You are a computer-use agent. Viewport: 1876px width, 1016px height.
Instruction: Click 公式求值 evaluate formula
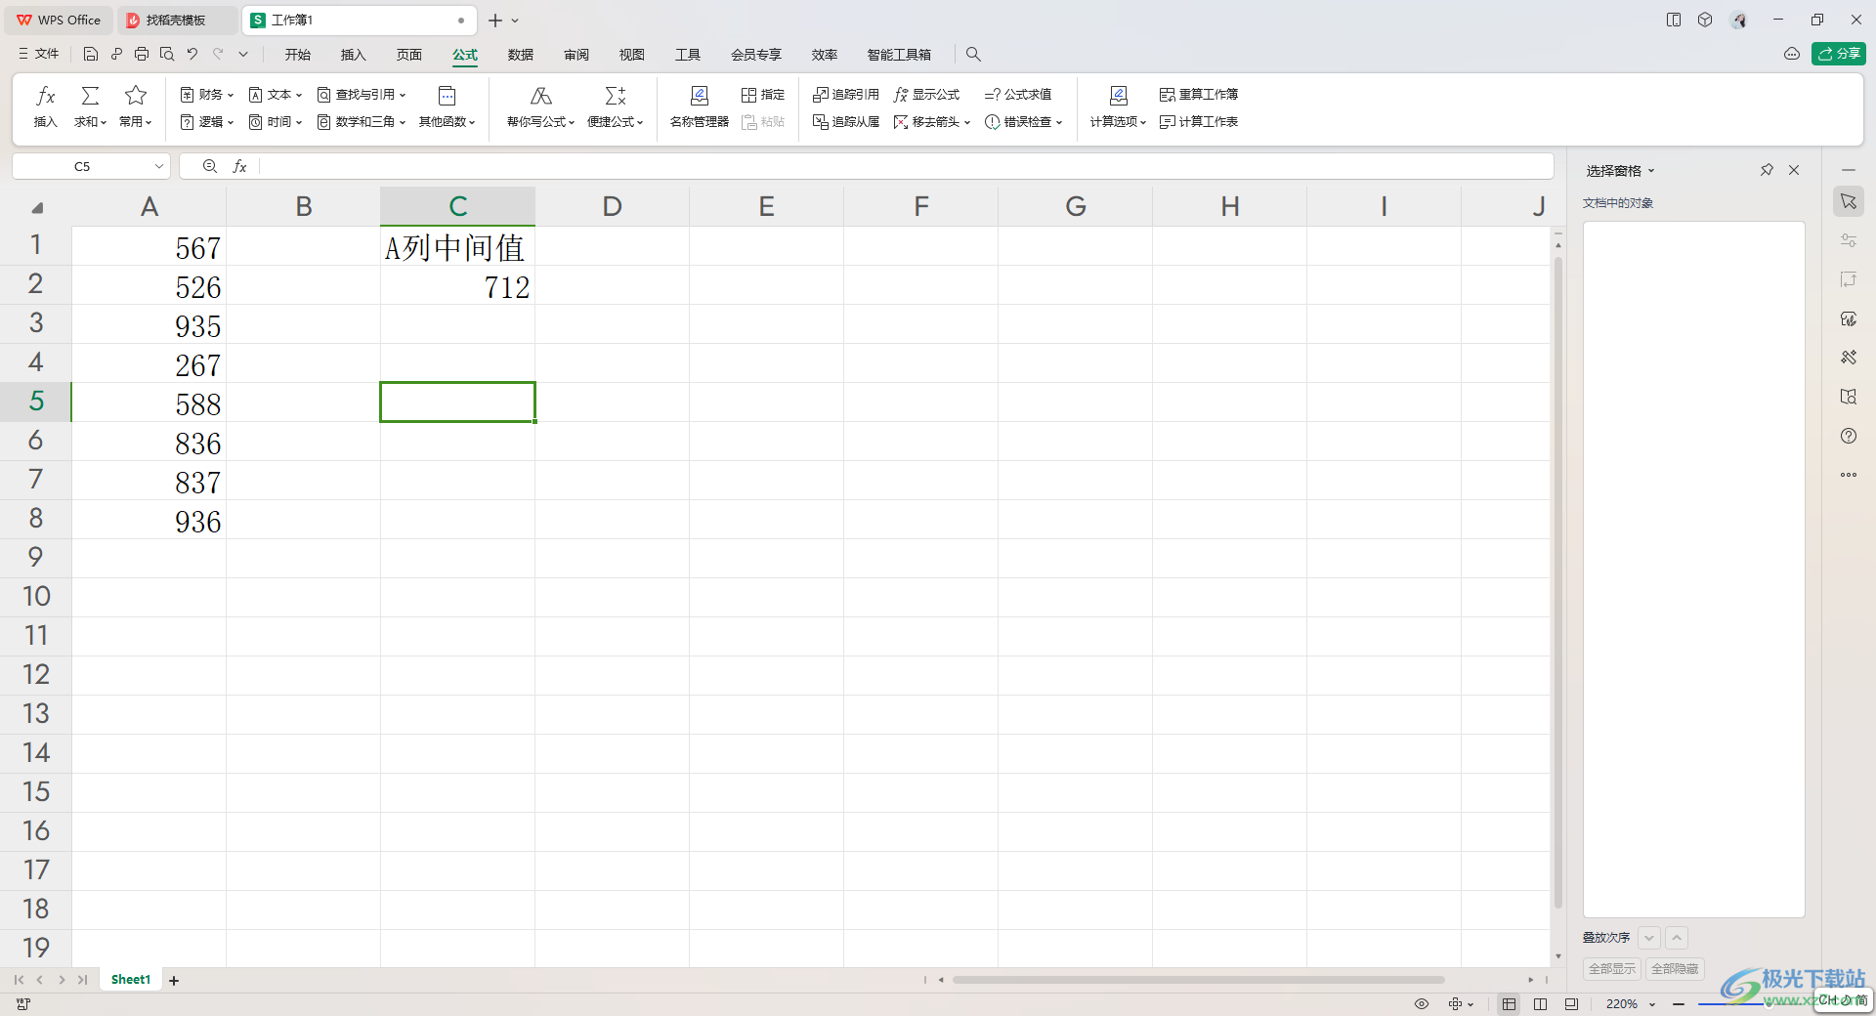(x=1018, y=95)
